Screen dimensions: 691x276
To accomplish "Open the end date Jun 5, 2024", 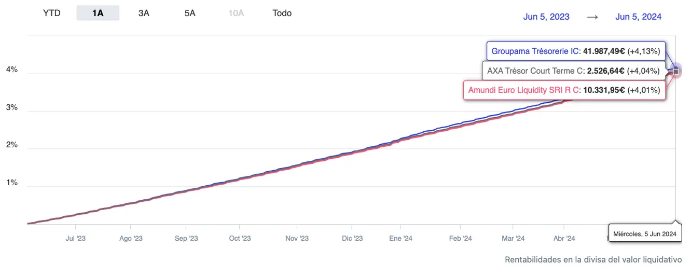I will [x=639, y=17].
